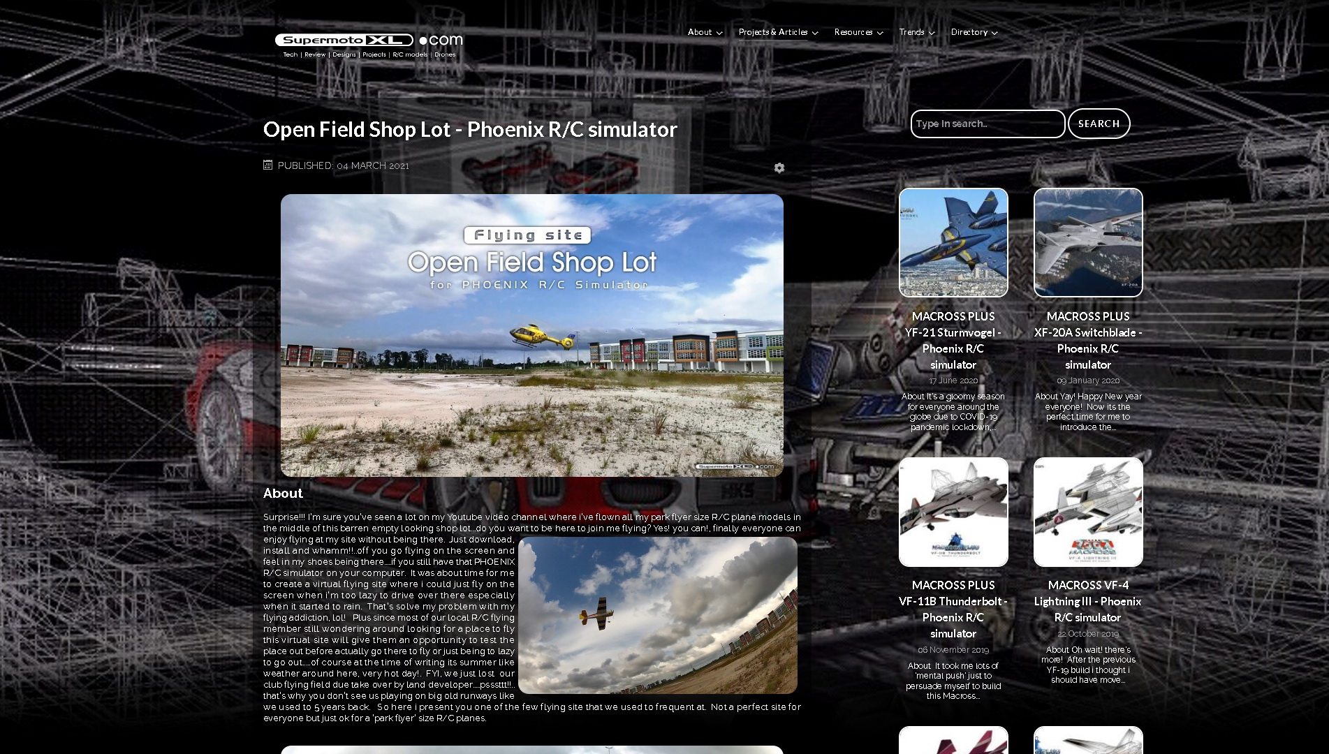Open the YF-21 Sturmvogel thumbnail image
The width and height of the screenshot is (1329, 754).
click(953, 242)
